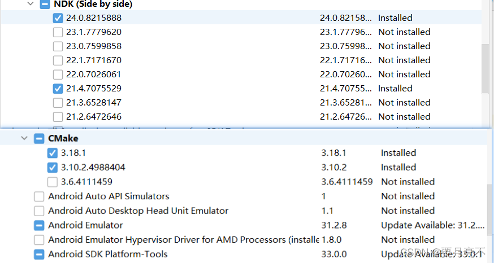Click Installed status of NDK 21.4.7075529

395,89
